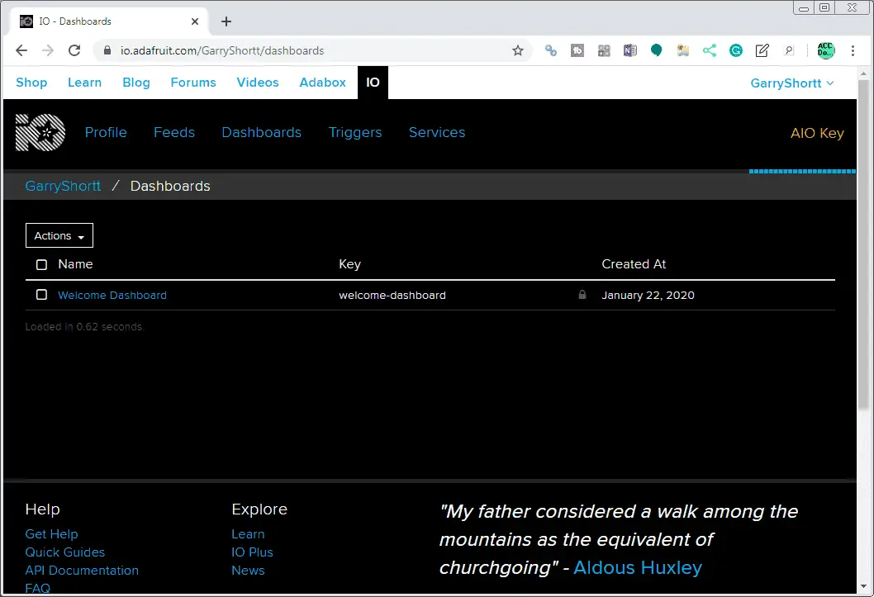This screenshot has height=597, width=874.
Task: Open the Blog nav item
Action: [x=136, y=83]
